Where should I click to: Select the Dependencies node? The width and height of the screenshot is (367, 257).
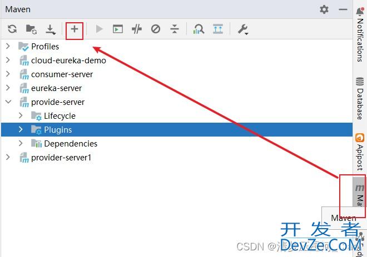click(71, 144)
